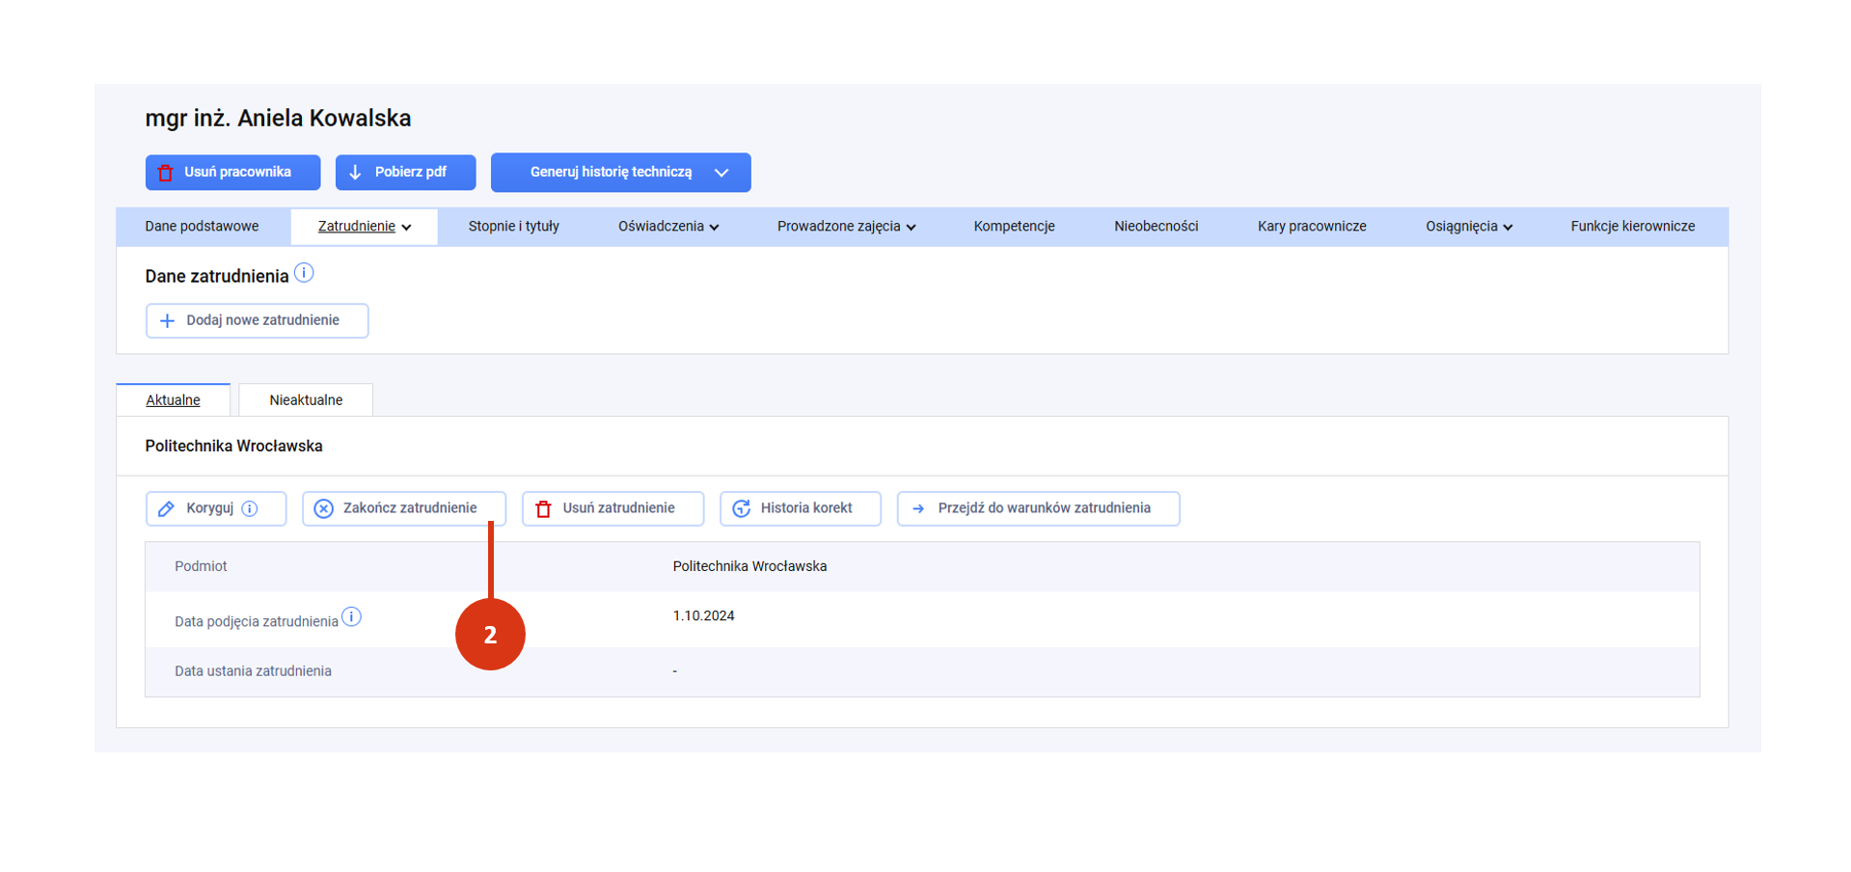
Task: Click the download arrow icon on Pobierz pdf
Action: pos(355,172)
